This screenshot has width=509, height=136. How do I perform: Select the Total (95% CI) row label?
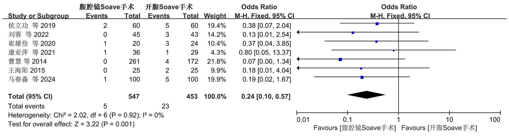(x=30, y=97)
